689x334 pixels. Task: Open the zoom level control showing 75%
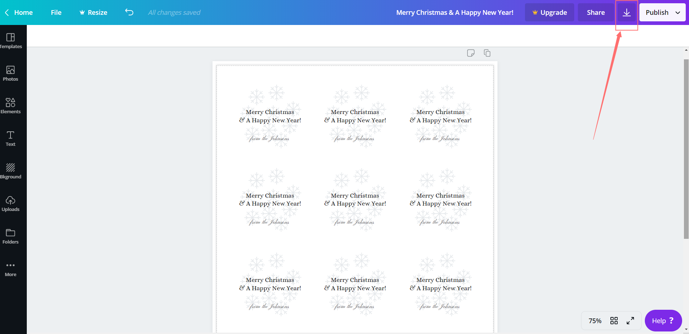(595, 320)
